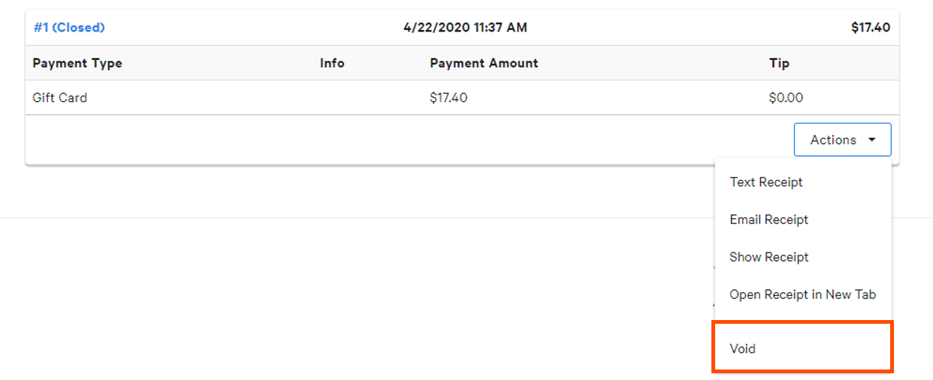This screenshot has height=380, width=933.
Task: Click the Info column header
Action: pyautogui.click(x=332, y=63)
